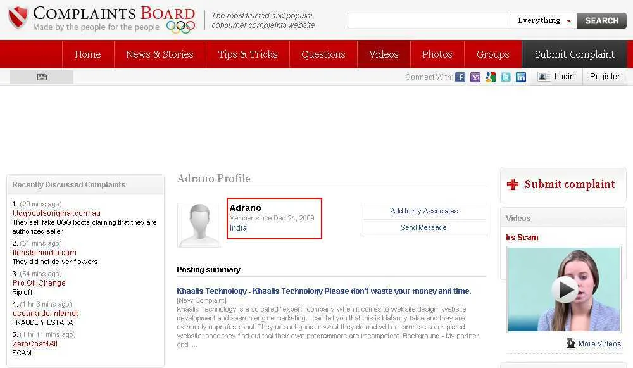This screenshot has width=633, height=368.
Task: Click the user icon beside Login
Action: (544, 77)
